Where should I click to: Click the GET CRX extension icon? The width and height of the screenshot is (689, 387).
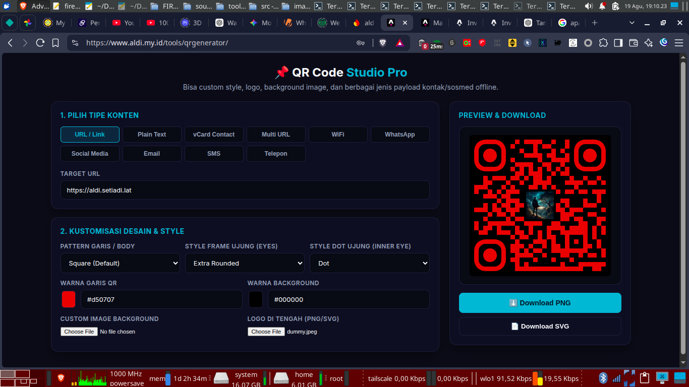pos(497,43)
